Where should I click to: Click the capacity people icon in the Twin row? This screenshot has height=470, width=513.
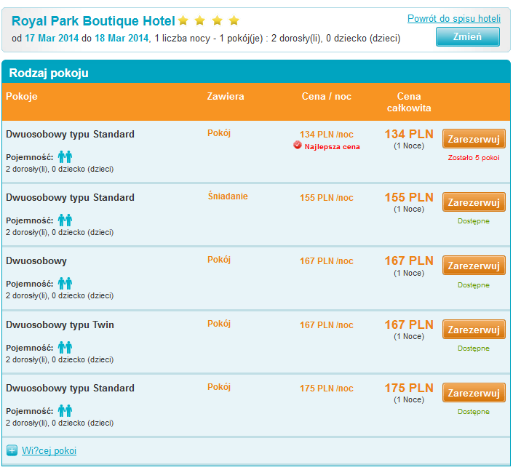65,347
